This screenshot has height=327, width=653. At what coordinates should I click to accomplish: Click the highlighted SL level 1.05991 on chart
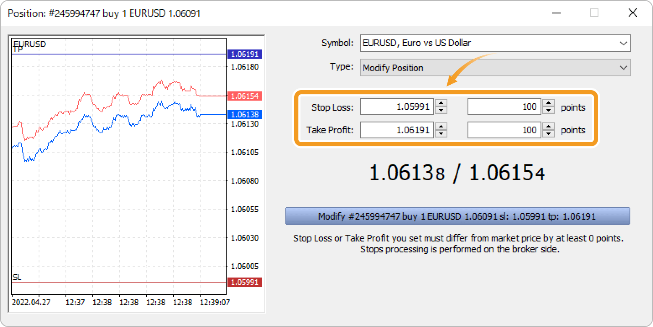[245, 282]
